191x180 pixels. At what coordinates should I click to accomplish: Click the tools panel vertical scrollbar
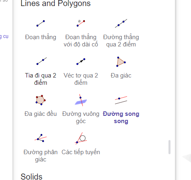click(169, 147)
